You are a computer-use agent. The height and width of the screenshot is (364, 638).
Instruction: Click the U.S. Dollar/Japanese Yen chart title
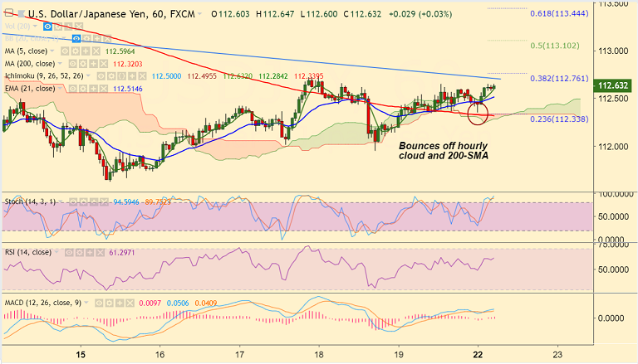111,14
